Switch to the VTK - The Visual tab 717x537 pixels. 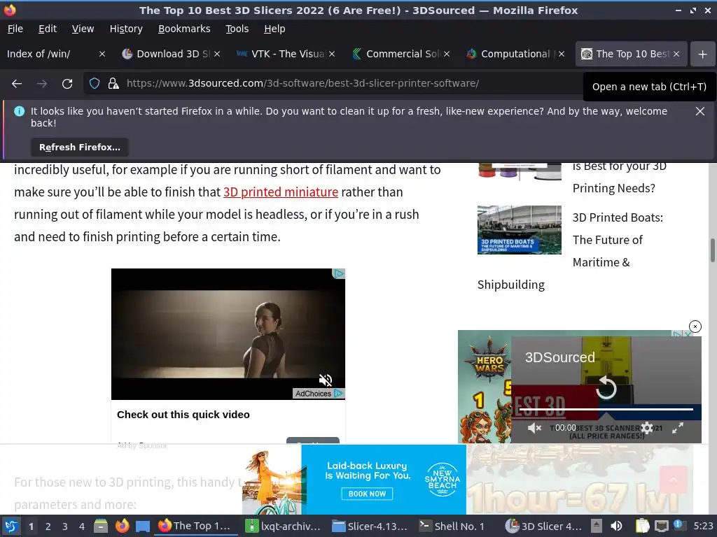pos(281,54)
